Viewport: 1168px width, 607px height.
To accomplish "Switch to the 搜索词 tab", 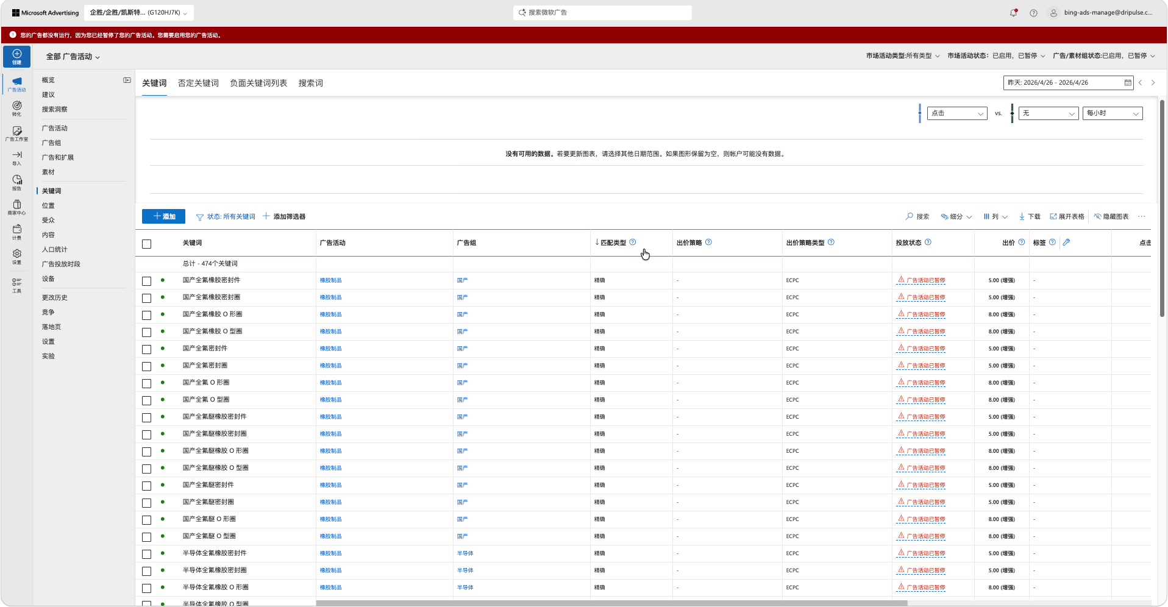I will point(311,83).
